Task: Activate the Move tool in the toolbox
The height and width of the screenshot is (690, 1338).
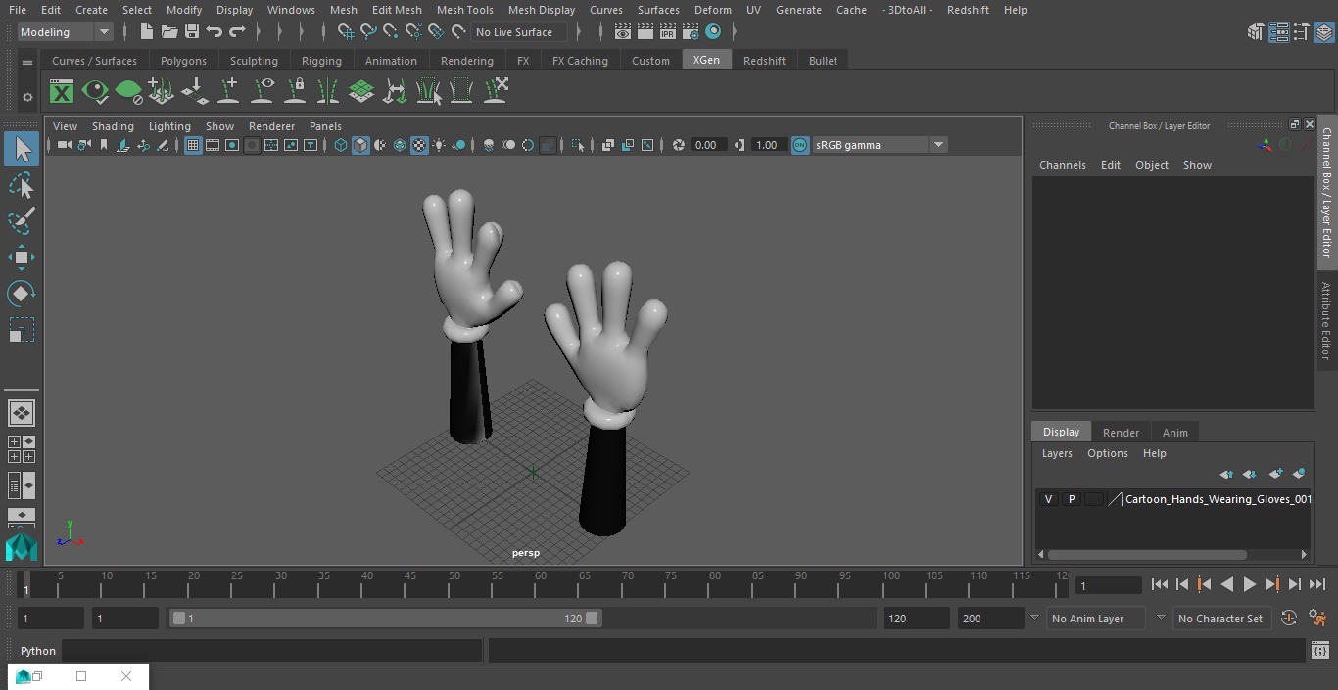Action: [x=22, y=257]
